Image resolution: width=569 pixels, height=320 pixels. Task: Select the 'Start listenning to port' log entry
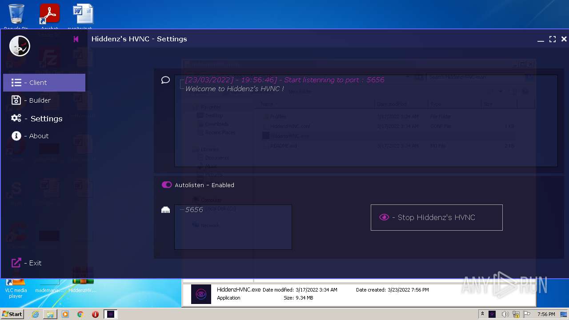tap(284, 80)
